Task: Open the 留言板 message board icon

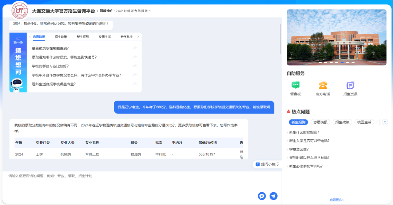Action: (295, 85)
